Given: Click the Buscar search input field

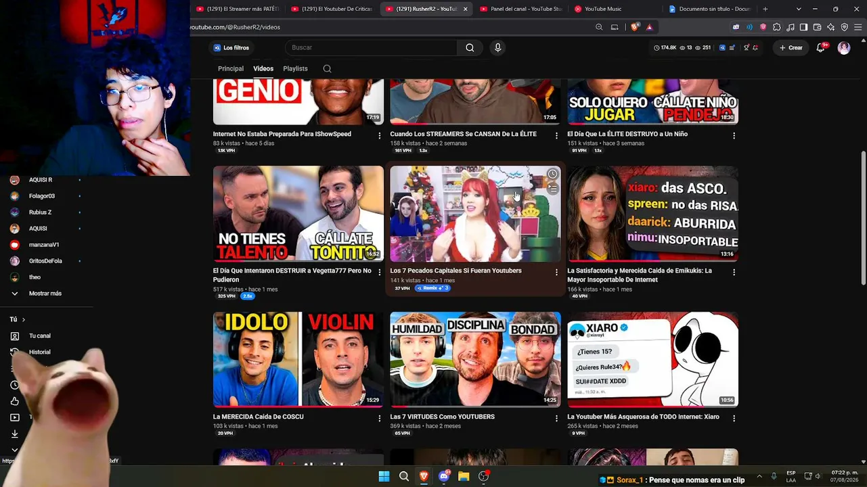Looking at the screenshot, I should (372, 48).
